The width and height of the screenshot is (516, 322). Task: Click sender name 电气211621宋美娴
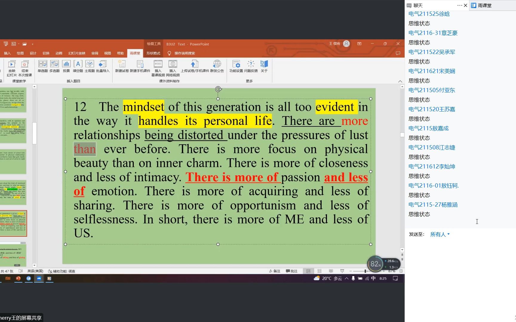[431, 71]
